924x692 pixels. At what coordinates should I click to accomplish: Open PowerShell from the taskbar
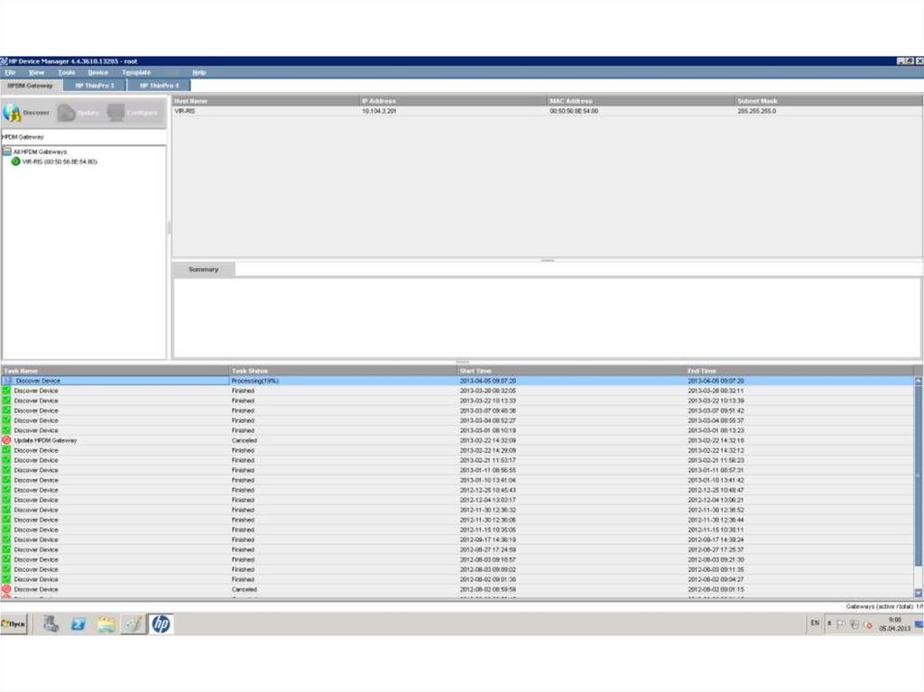[x=78, y=623]
